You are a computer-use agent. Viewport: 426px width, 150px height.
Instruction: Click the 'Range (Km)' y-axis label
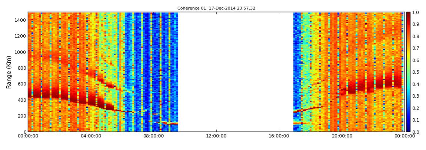9,72
